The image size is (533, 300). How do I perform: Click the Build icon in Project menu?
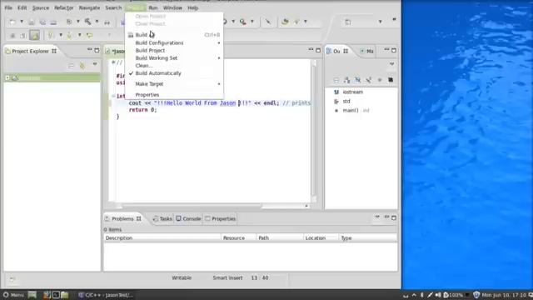pyautogui.click(x=131, y=35)
